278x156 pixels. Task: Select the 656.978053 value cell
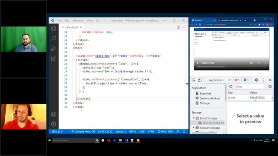point(260,97)
